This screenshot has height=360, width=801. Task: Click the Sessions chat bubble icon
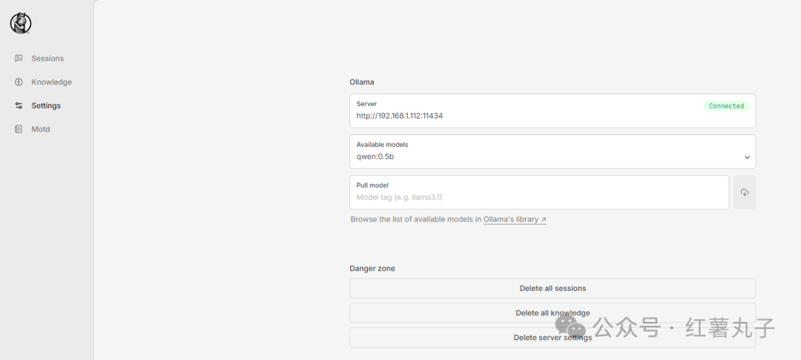(x=19, y=59)
